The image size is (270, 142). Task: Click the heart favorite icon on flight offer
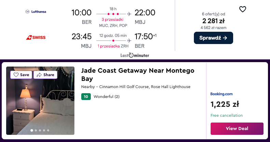[x=243, y=9]
